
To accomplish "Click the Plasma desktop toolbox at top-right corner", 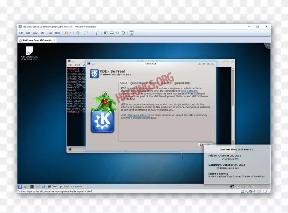I will pos(268,46).
